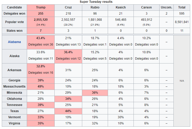Select the Rubio column header
Viewport: 192px width, 129px height.
coord(95,7)
